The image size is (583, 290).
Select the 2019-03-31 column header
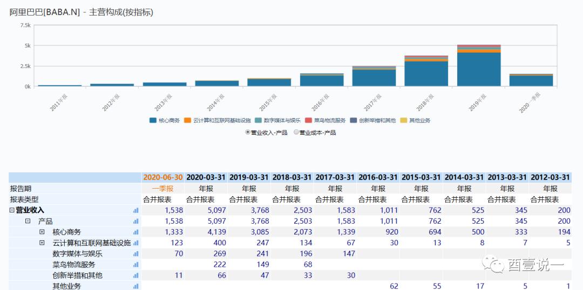point(249,177)
